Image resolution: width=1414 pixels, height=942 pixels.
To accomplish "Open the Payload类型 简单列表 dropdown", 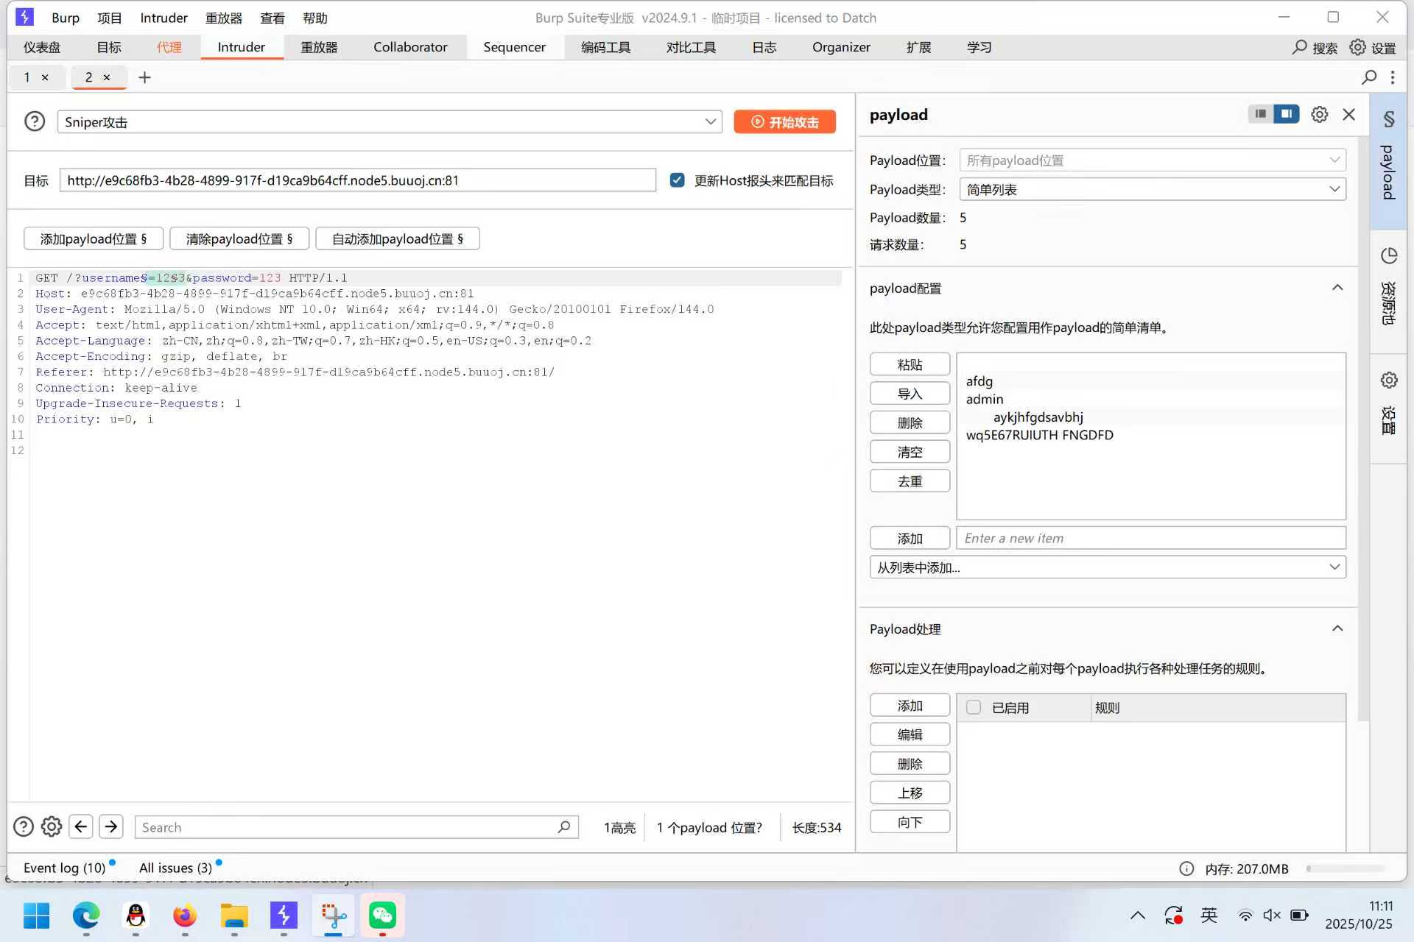I will pyautogui.click(x=1152, y=190).
